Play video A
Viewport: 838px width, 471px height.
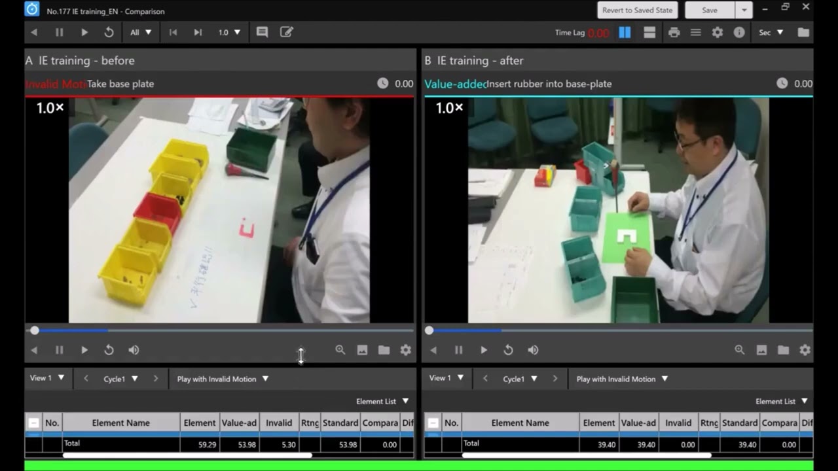tap(84, 350)
